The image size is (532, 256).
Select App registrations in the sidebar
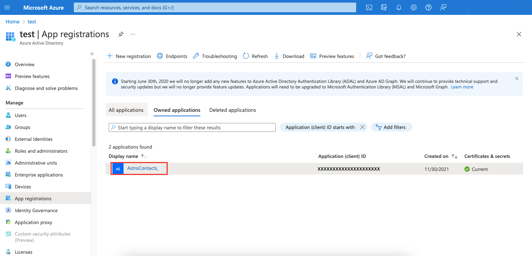(x=45, y=198)
